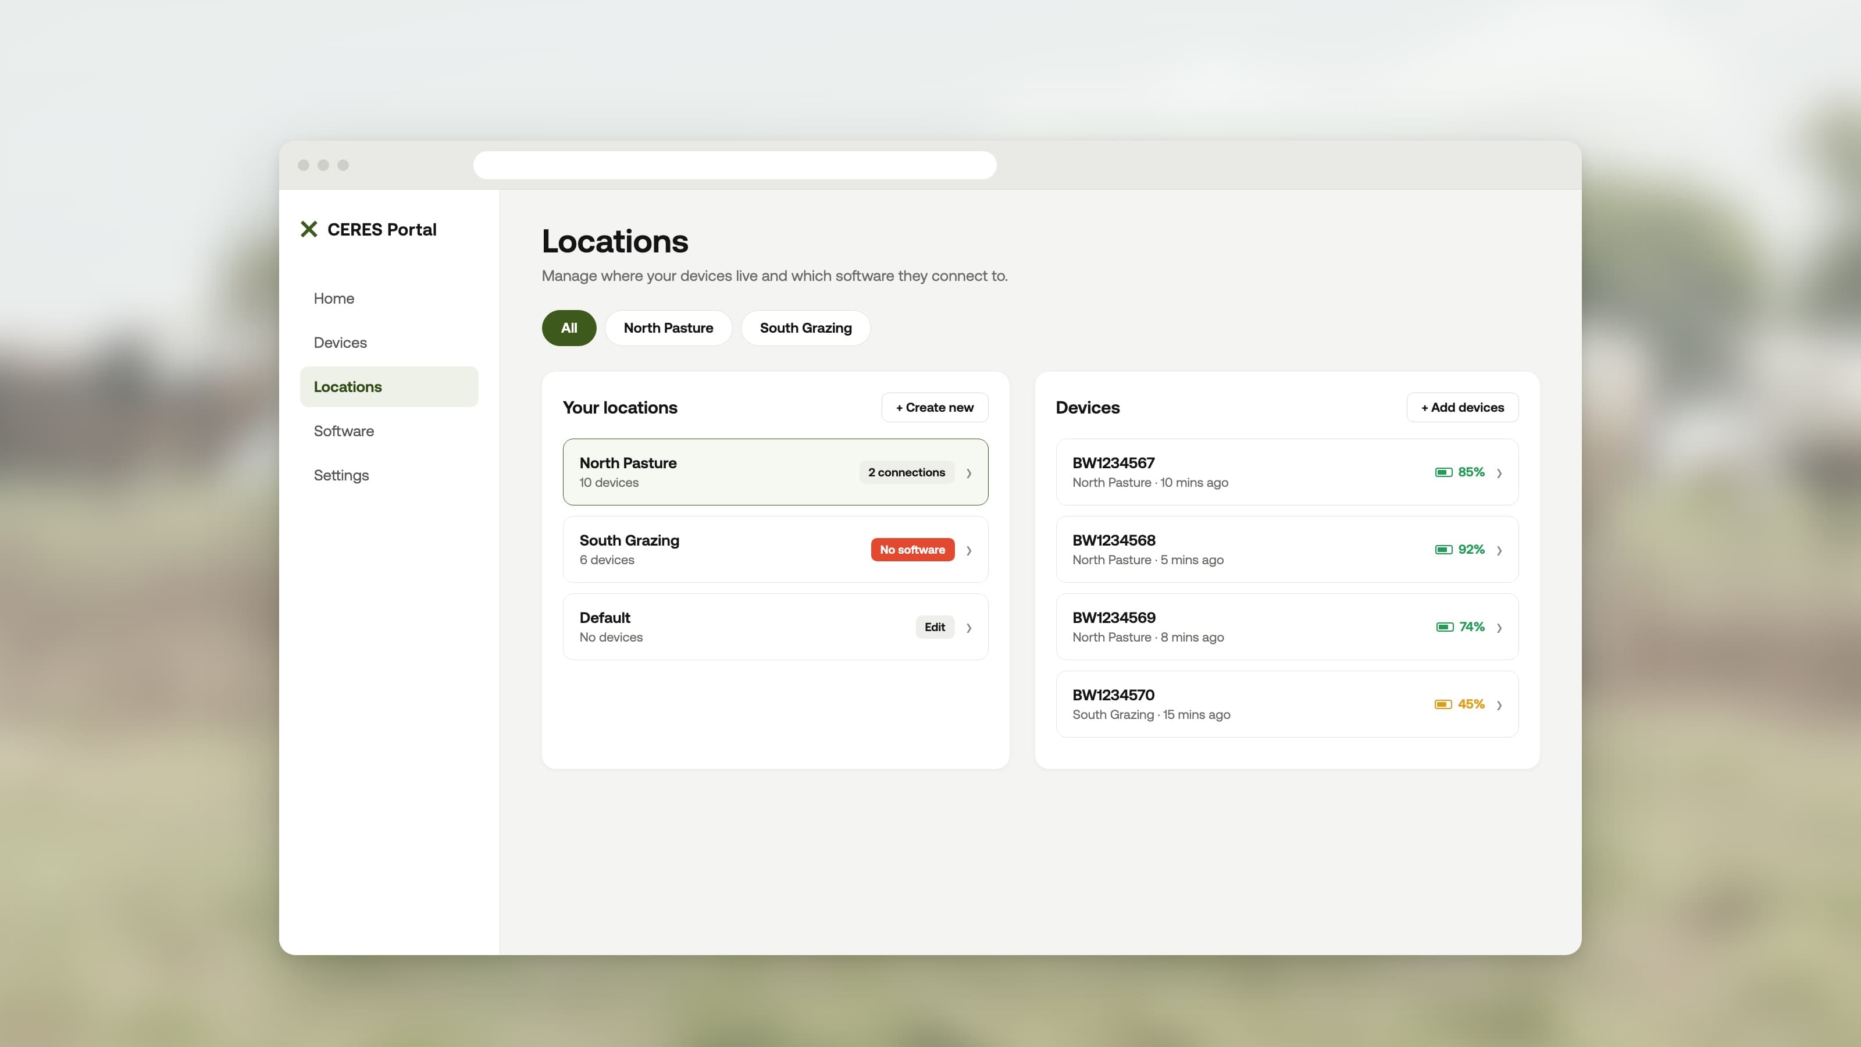
Task: Open BW1234567 device chevron
Action: pyautogui.click(x=1499, y=473)
